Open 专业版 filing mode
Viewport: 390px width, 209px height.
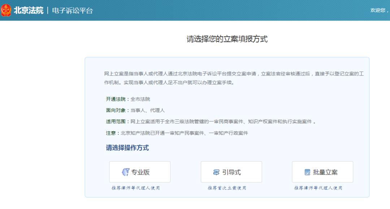140,172
